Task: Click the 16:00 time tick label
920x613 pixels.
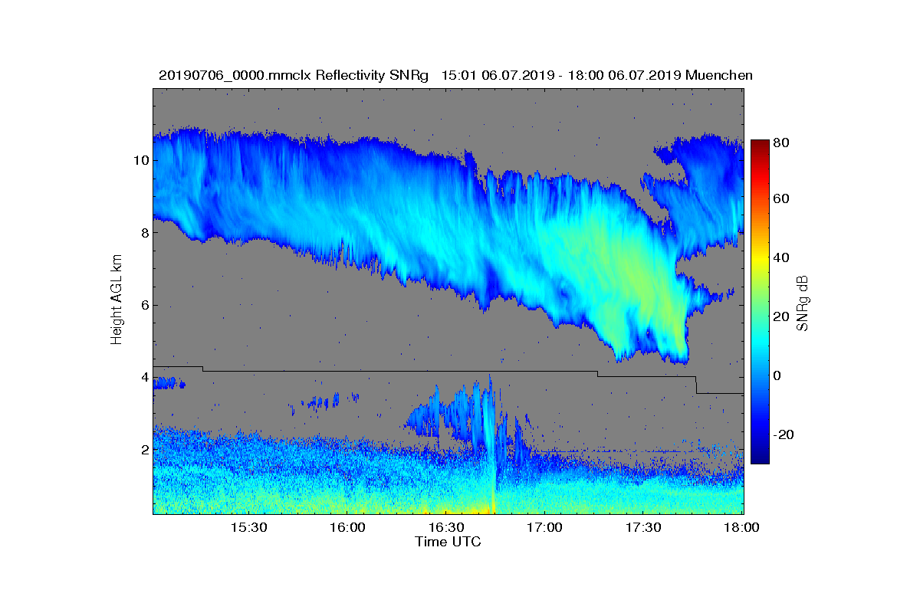Action: tap(347, 528)
